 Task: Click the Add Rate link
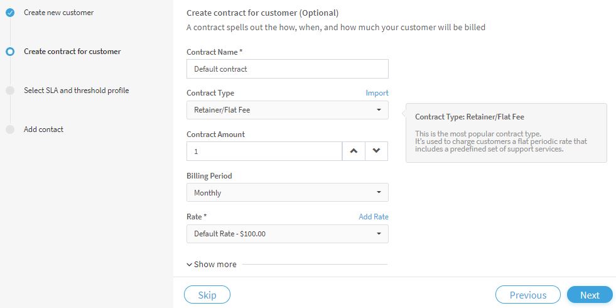point(374,217)
